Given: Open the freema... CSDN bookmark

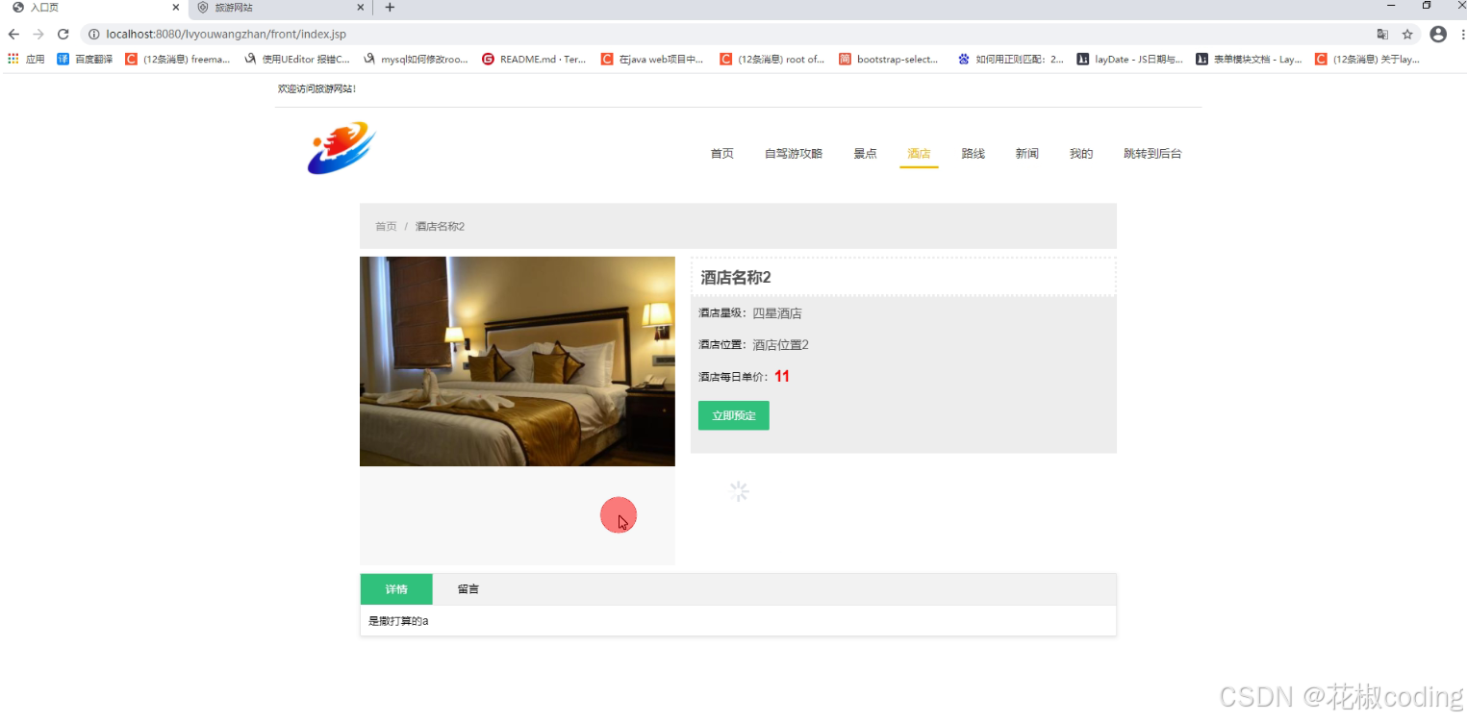Looking at the screenshot, I should pyautogui.click(x=178, y=59).
